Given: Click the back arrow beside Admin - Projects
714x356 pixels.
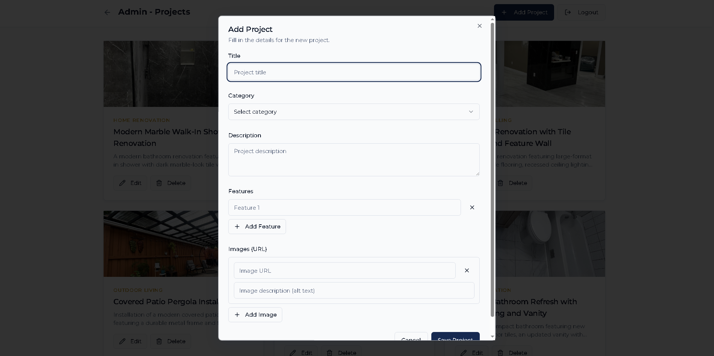Looking at the screenshot, I should point(107,12).
